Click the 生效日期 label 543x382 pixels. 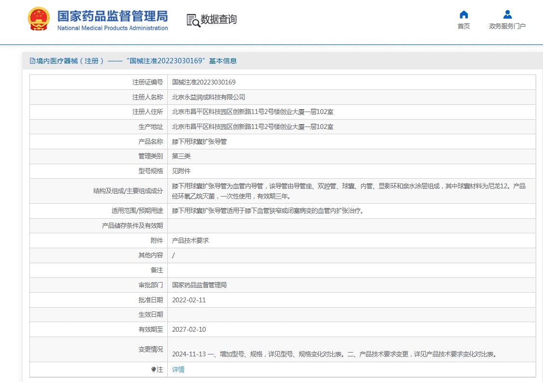coord(150,315)
